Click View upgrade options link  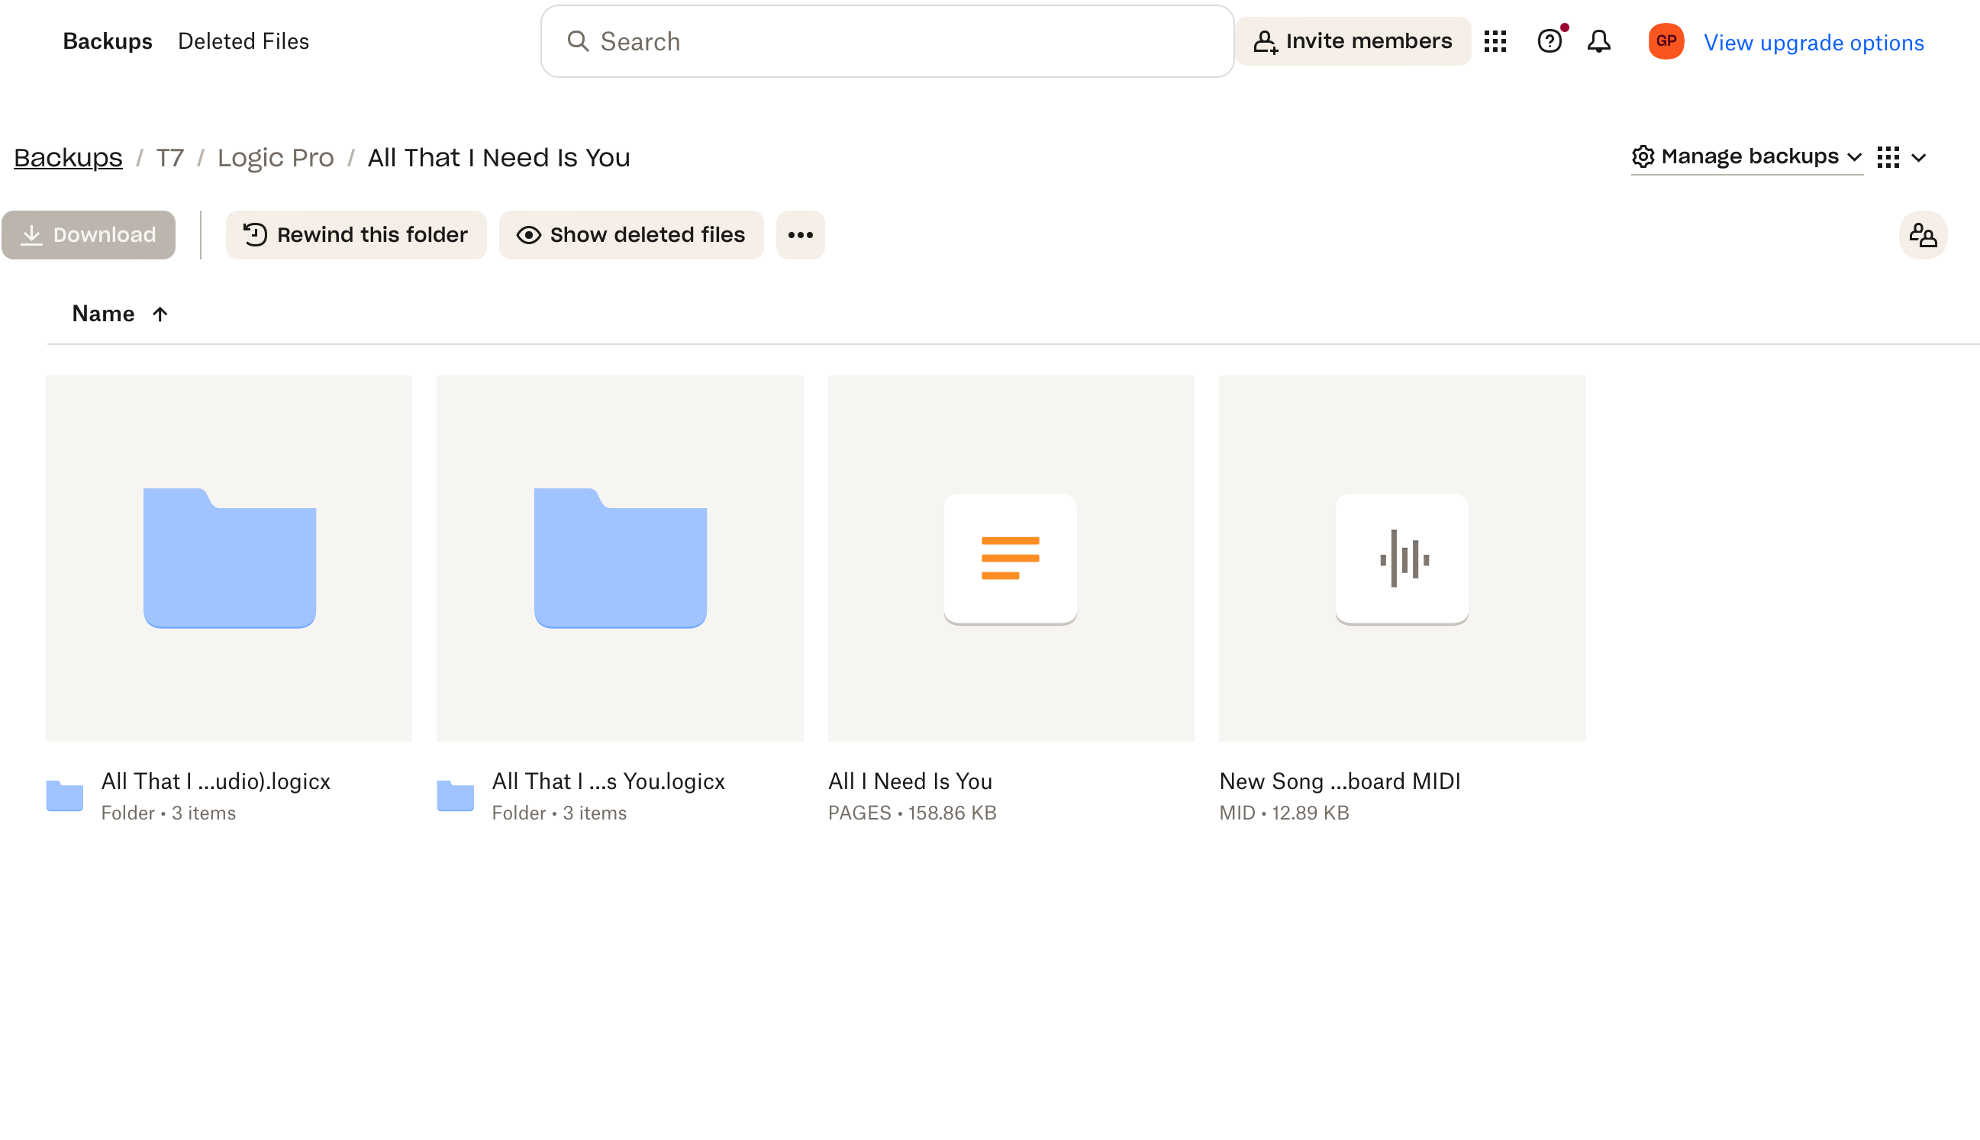(1813, 42)
